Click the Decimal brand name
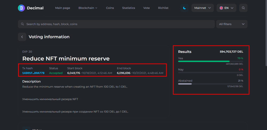This screenshot has height=130, width=267. (35, 8)
